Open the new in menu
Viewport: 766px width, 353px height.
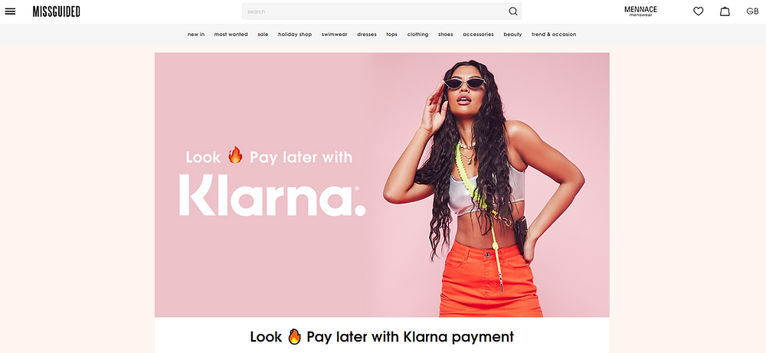(x=196, y=34)
